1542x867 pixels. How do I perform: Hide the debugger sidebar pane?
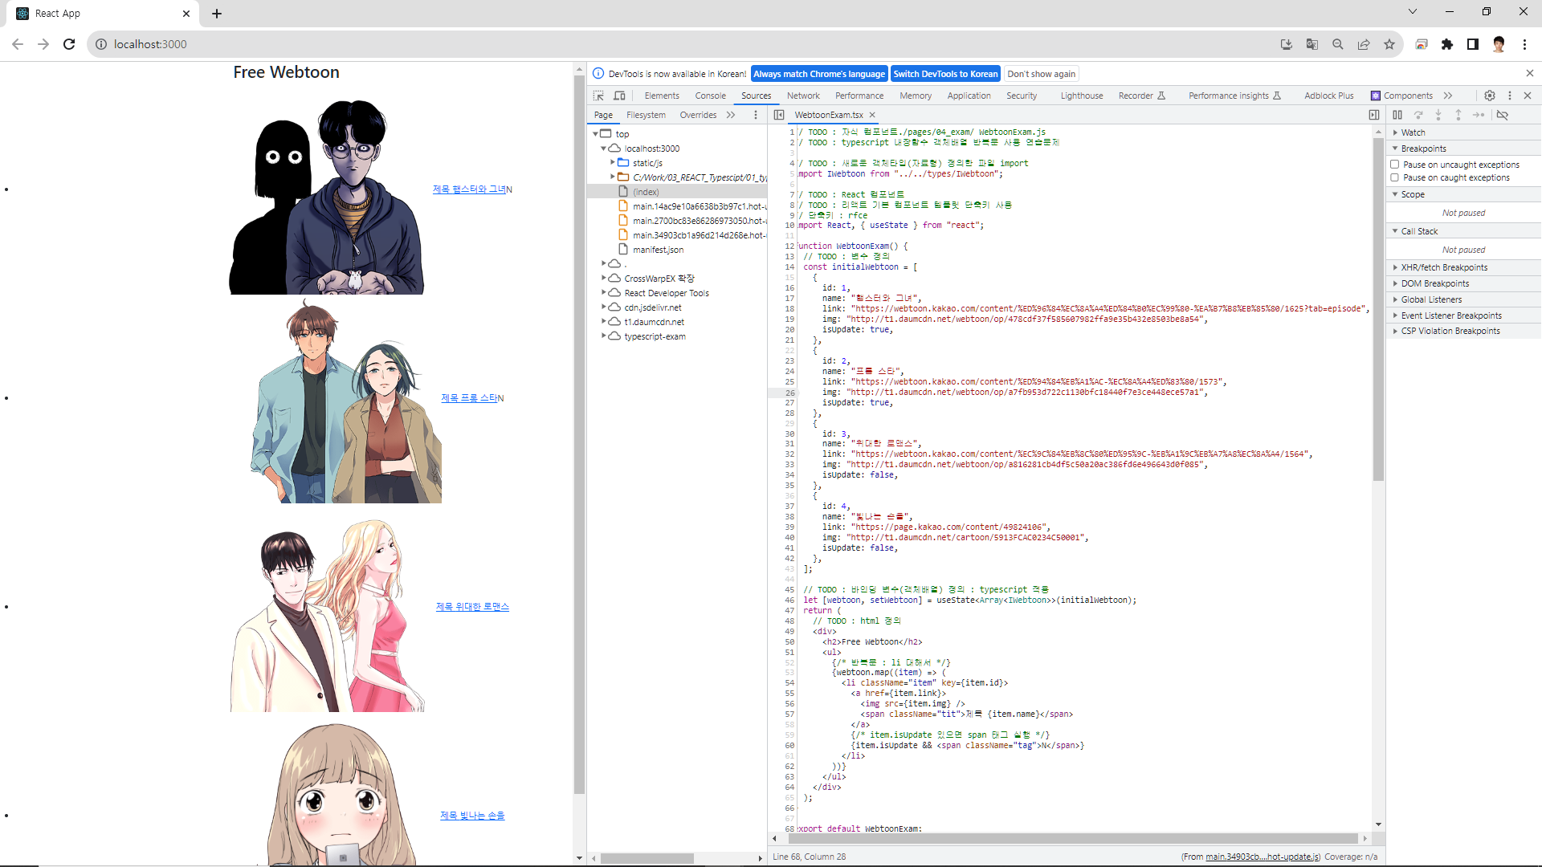tap(1374, 115)
